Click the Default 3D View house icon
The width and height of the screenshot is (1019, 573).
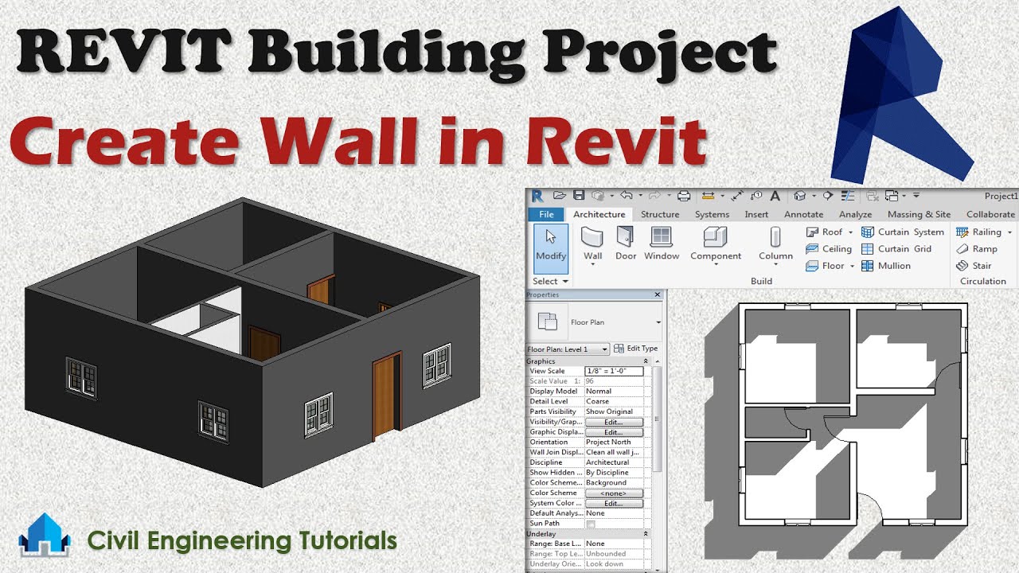(x=799, y=196)
